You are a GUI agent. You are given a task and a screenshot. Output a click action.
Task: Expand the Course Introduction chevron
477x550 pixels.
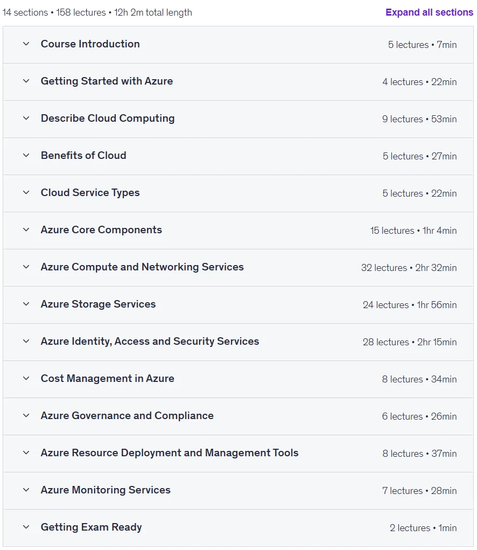(26, 44)
